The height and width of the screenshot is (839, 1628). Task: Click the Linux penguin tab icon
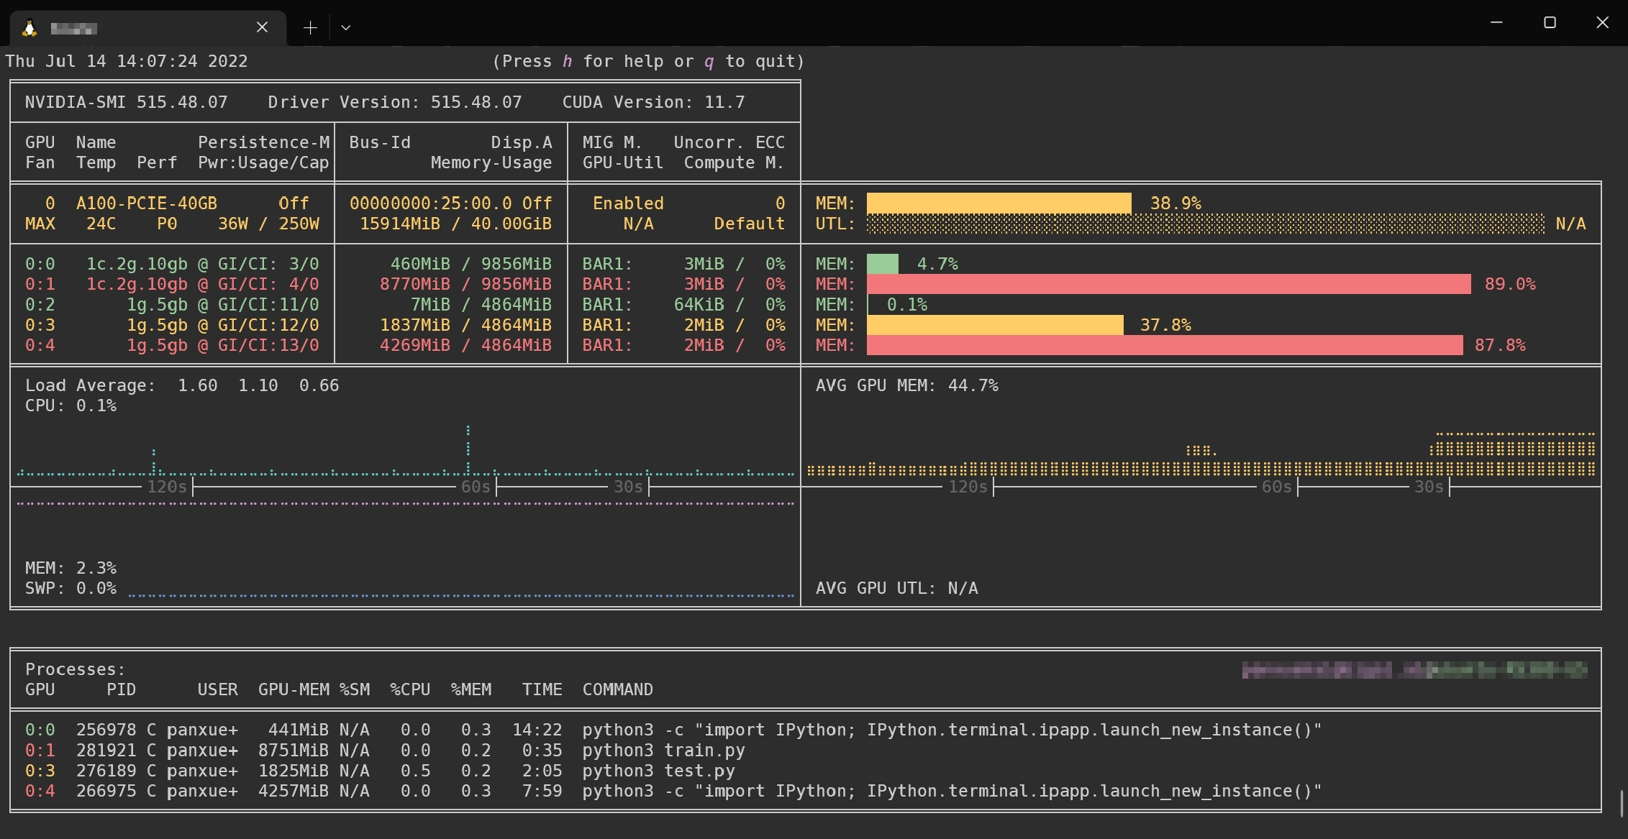(x=29, y=27)
